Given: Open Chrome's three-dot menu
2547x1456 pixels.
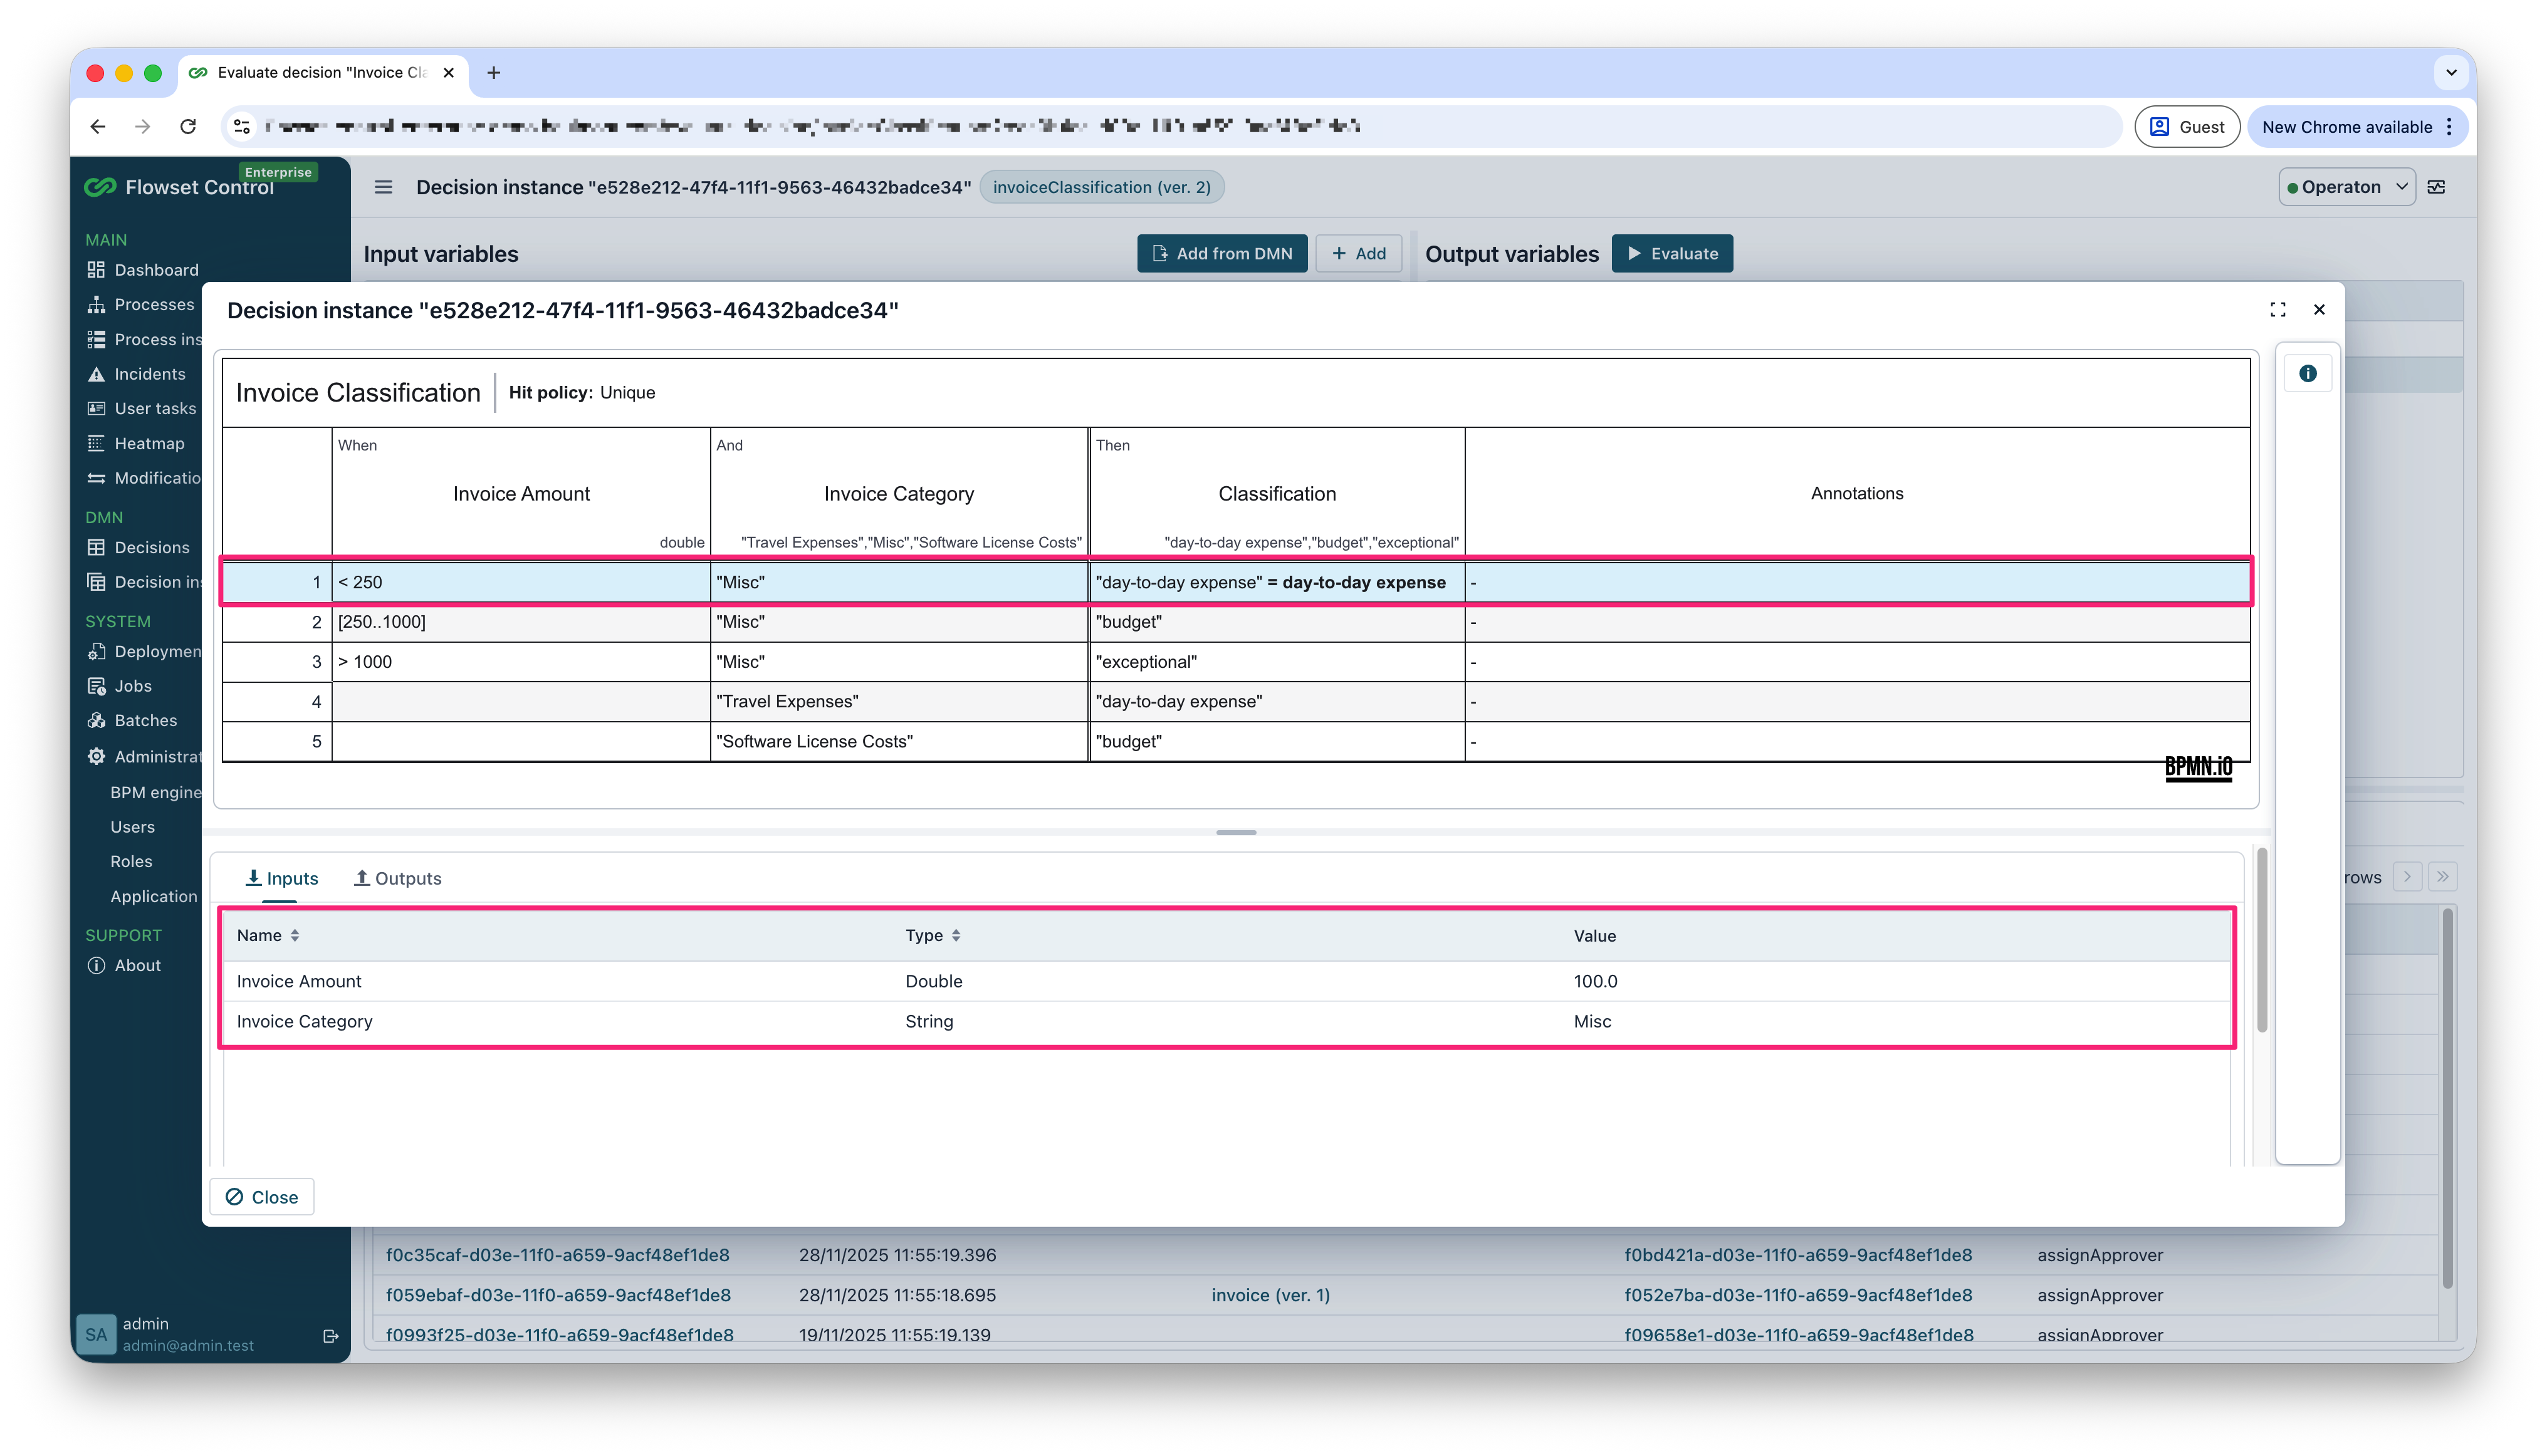Looking at the screenshot, I should coord(2449,127).
